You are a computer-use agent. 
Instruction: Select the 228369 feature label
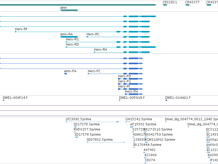[x=139, y=140]
